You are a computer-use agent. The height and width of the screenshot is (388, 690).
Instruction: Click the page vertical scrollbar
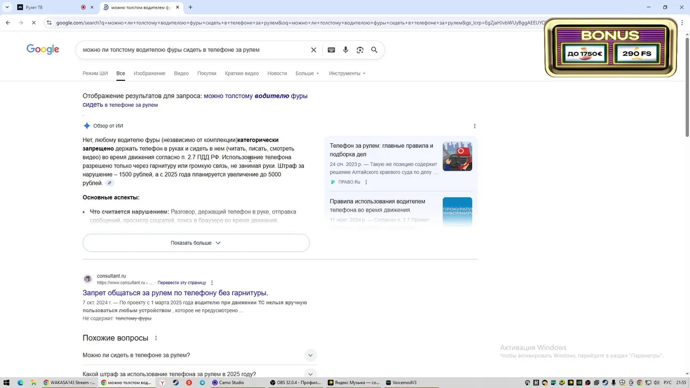[686, 86]
